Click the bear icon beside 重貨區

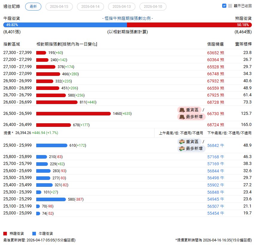pyautogui.click(x=182, y=110)
